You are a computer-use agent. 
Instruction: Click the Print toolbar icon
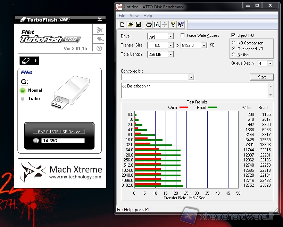(149, 24)
